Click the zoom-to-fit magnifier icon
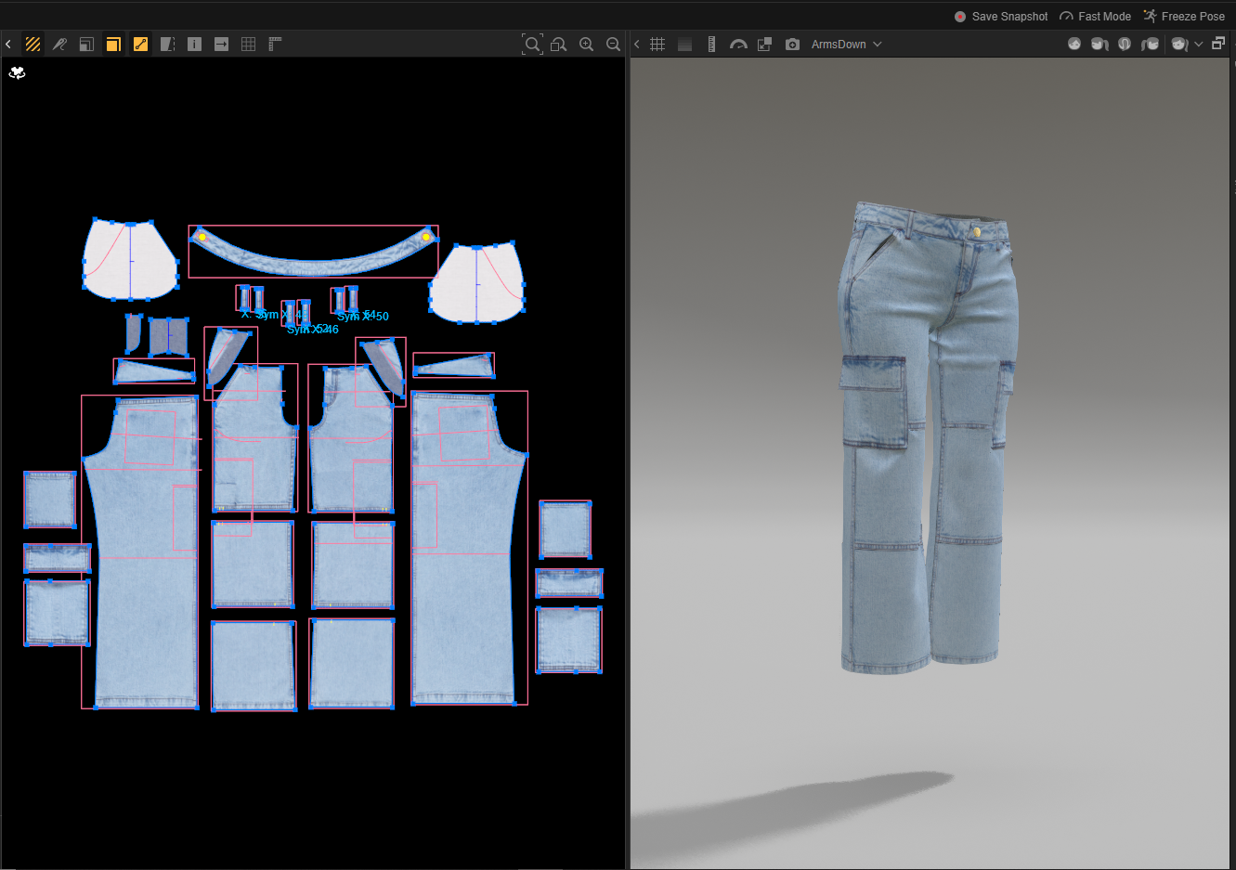Viewport: 1236px width, 870px height. click(532, 44)
